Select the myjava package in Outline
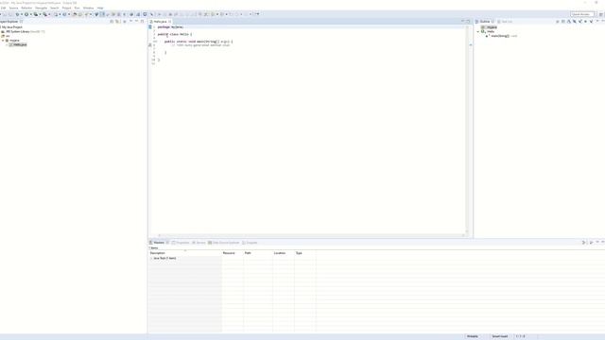 pyautogui.click(x=490, y=27)
